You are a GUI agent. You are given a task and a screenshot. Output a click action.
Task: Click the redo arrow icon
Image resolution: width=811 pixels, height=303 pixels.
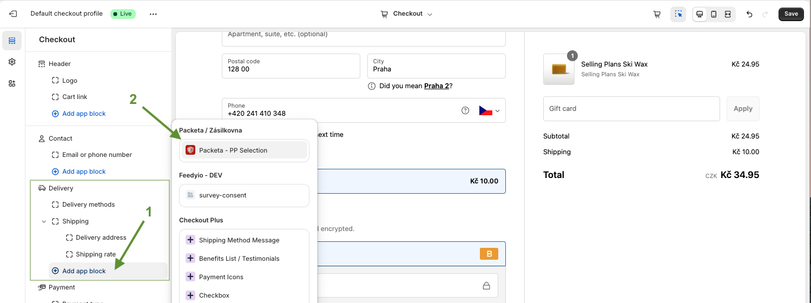pos(765,14)
